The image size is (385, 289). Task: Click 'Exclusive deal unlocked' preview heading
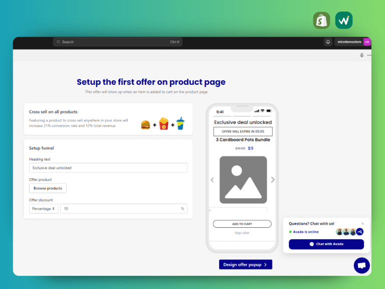click(x=243, y=122)
